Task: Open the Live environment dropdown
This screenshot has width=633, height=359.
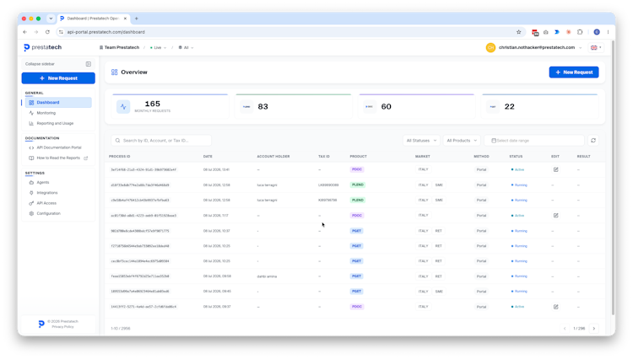Action: (158, 47)
